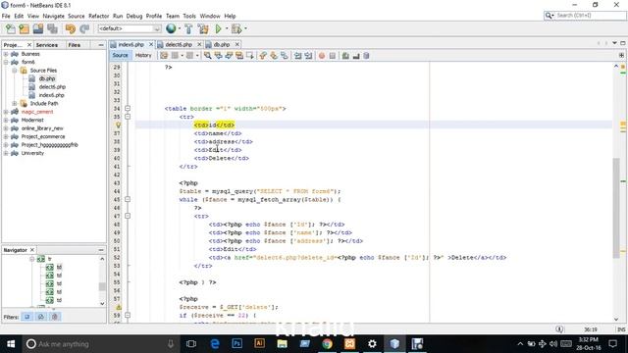Viewport: 628px width, 353px height.
Task: Collapse the code fold at line 45
Action: coord(128,199)
